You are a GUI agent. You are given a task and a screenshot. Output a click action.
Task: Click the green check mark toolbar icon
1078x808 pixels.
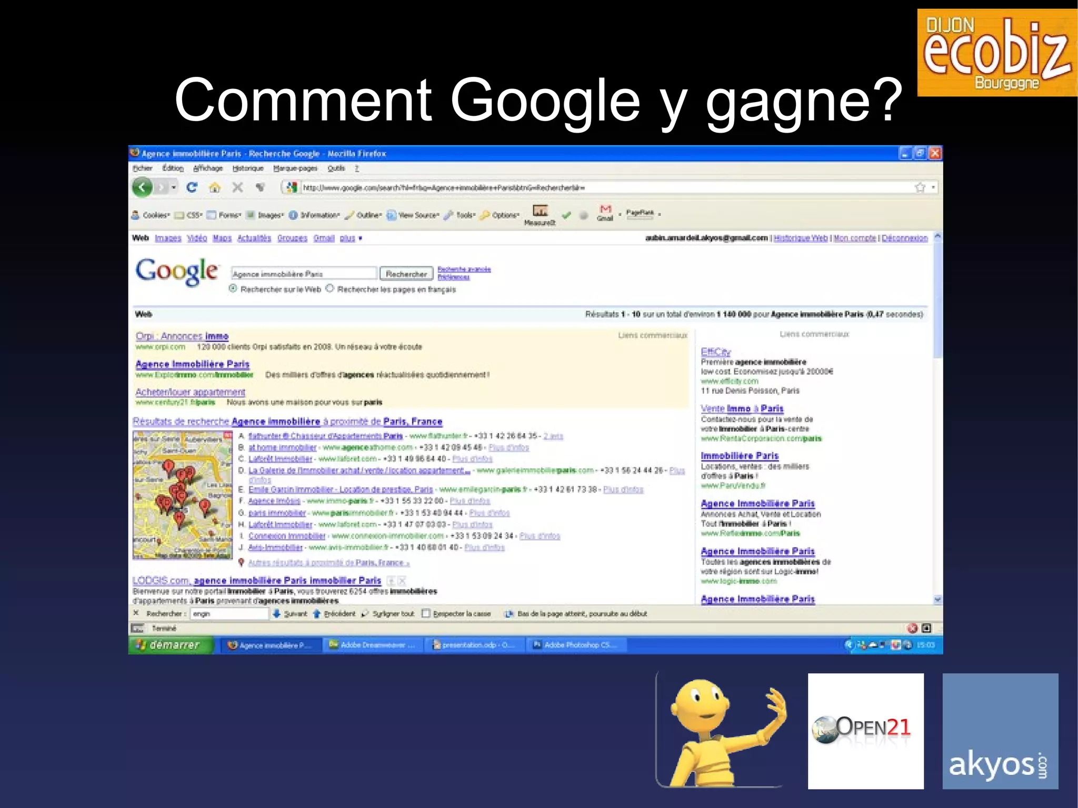(x=566, y=215)
